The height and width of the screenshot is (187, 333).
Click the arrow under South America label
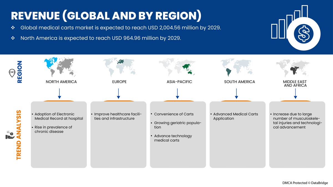point(236,93)
